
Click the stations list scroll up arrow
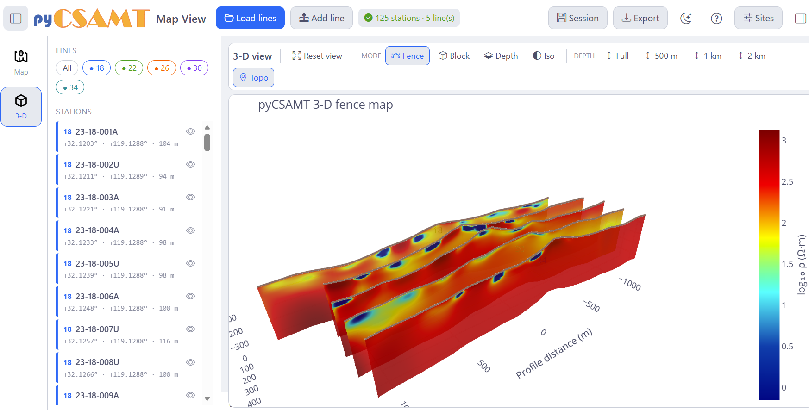(207, 127)
